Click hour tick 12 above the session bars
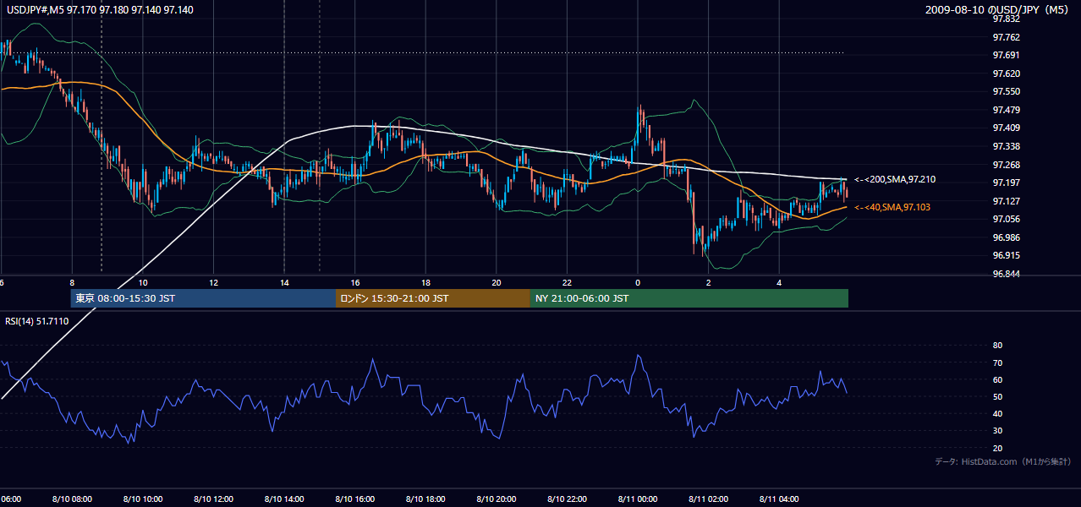The width and height of the screenshot is (1081, 507). point(214,283)
